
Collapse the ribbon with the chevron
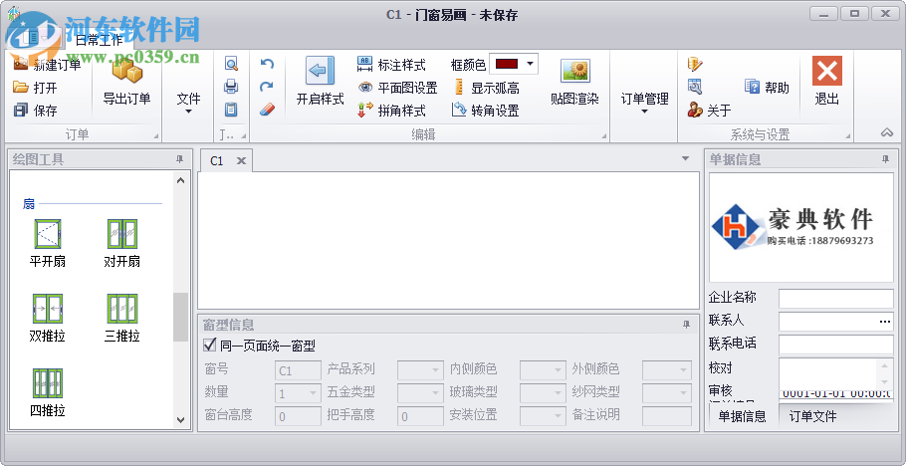coord(887,133)
